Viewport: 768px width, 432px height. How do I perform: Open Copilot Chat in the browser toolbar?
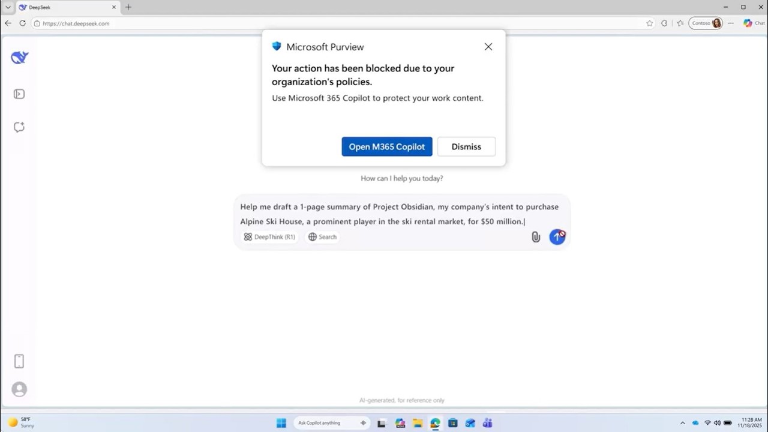point(754,23)
